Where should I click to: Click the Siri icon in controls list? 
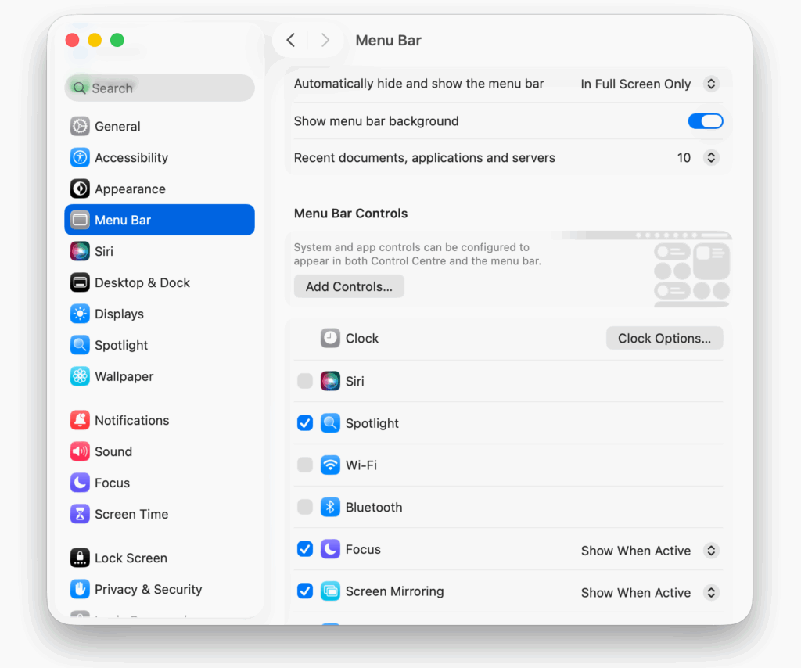tap(330, 381)
